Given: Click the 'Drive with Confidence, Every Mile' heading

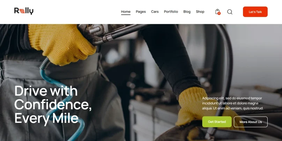Looking at the screenshot, I should [x=53, y=105].
